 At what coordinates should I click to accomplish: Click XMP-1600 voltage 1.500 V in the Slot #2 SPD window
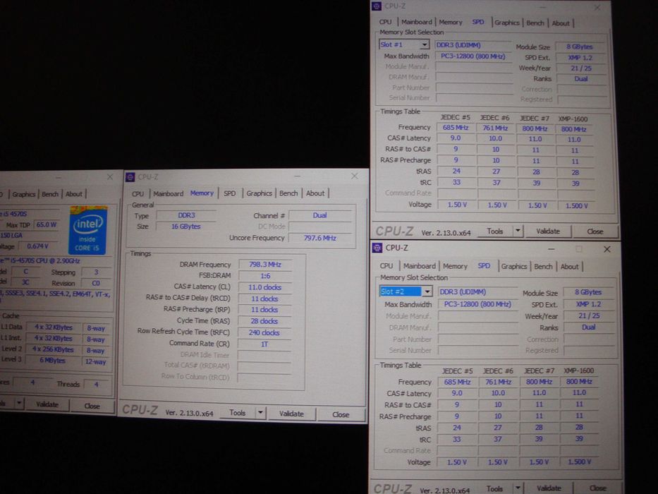point(580,462)
